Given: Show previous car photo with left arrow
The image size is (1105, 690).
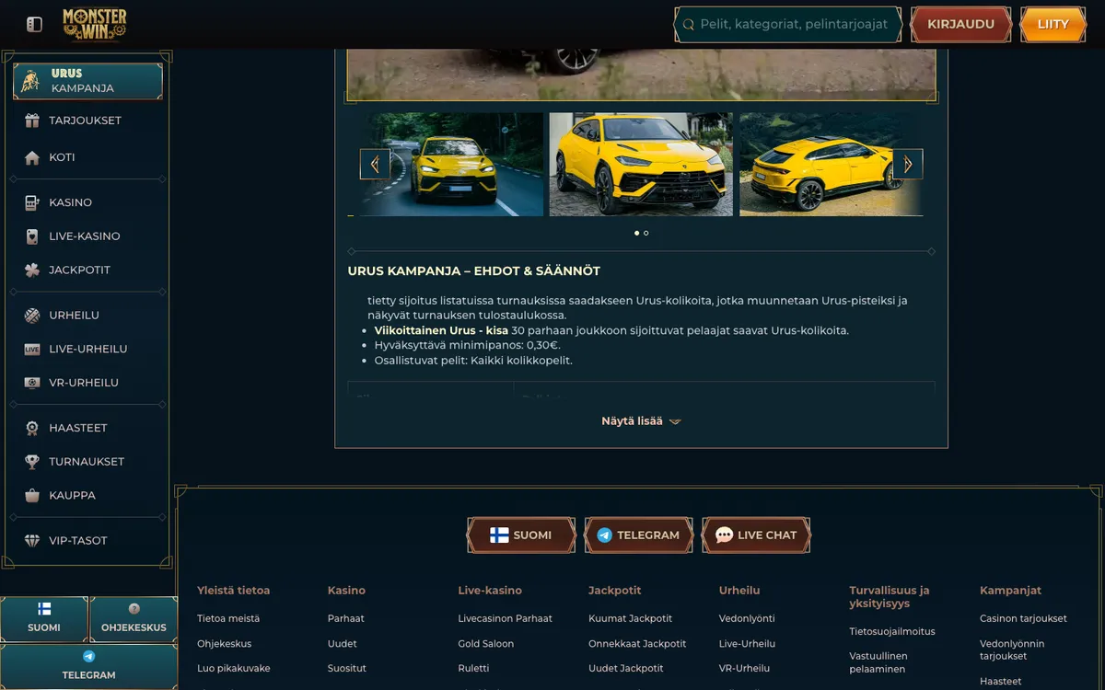Looking at the screenshot, I should point(375,165).
